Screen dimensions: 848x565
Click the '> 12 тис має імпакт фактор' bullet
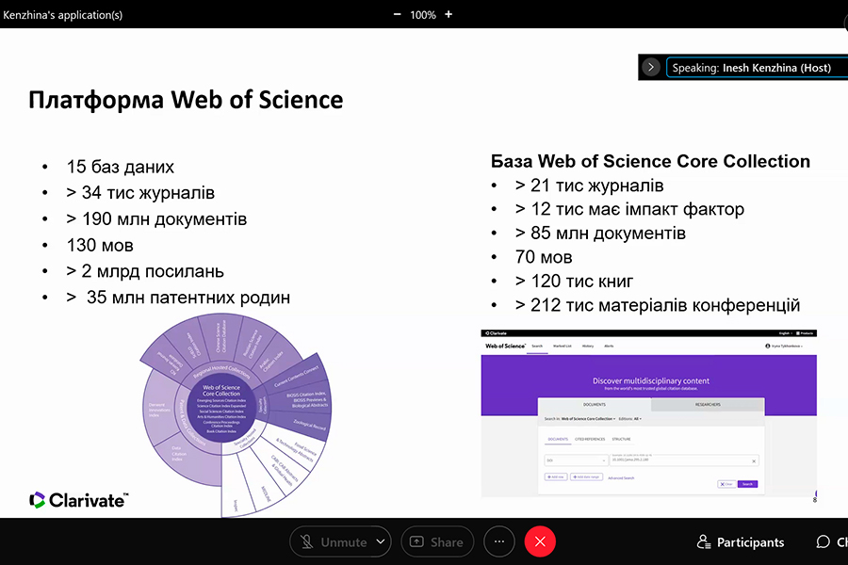click(x=630, y=209)
